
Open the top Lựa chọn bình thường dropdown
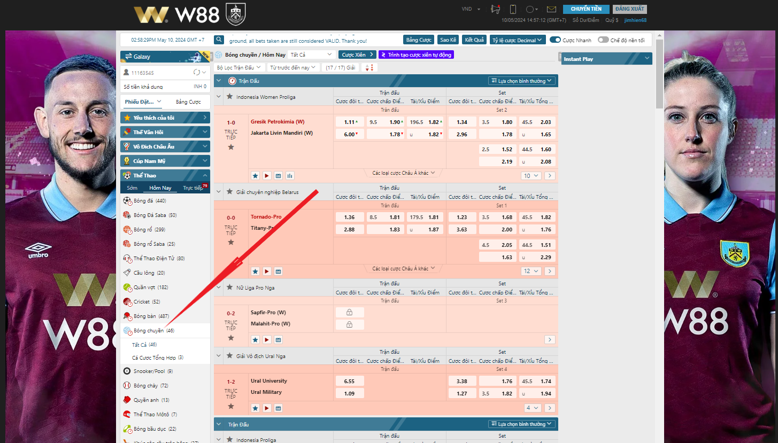522,81
